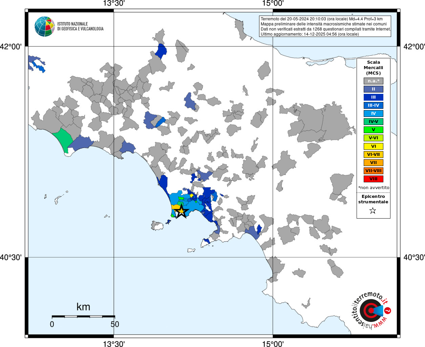Click the green coastal municipality polygon

pyautogui.click(x=63, y=140)
